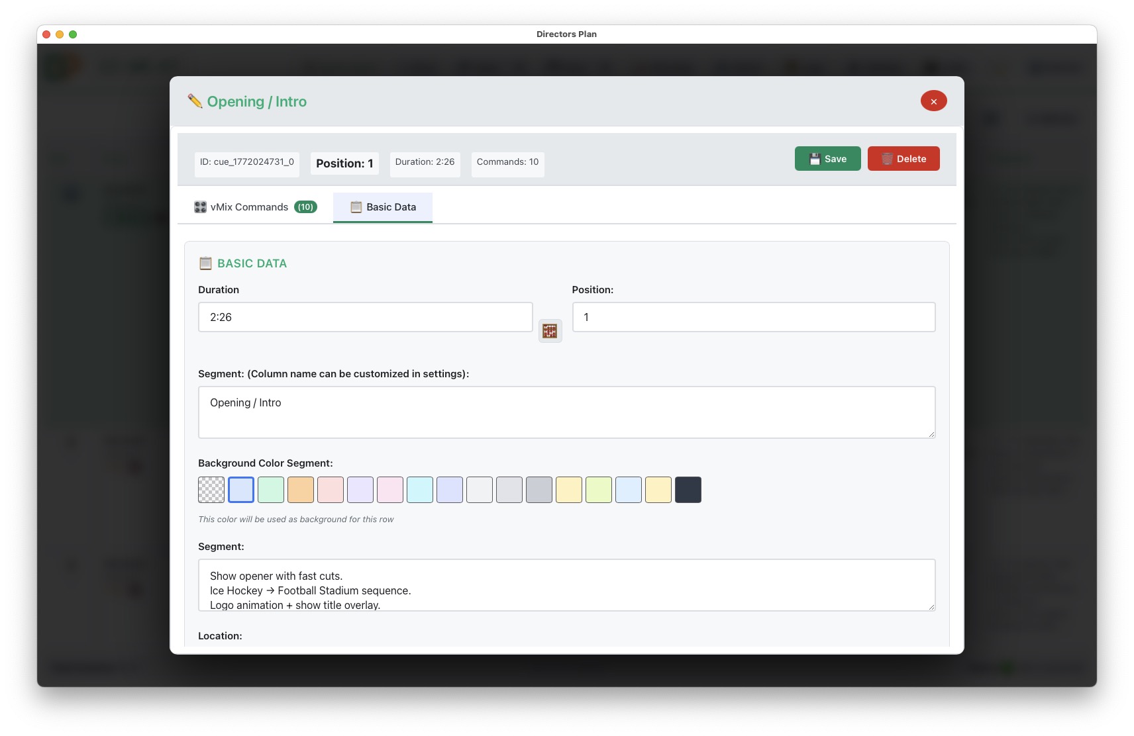
Task: Switch to the vMix Commands tab
Action: click(255, 207)
